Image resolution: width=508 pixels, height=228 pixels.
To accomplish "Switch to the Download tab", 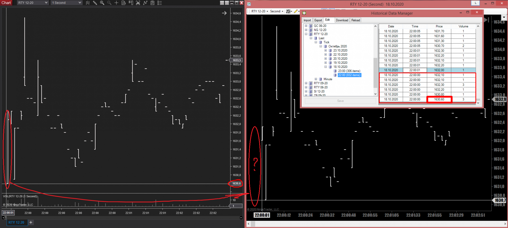I will [x=342, y=20].
